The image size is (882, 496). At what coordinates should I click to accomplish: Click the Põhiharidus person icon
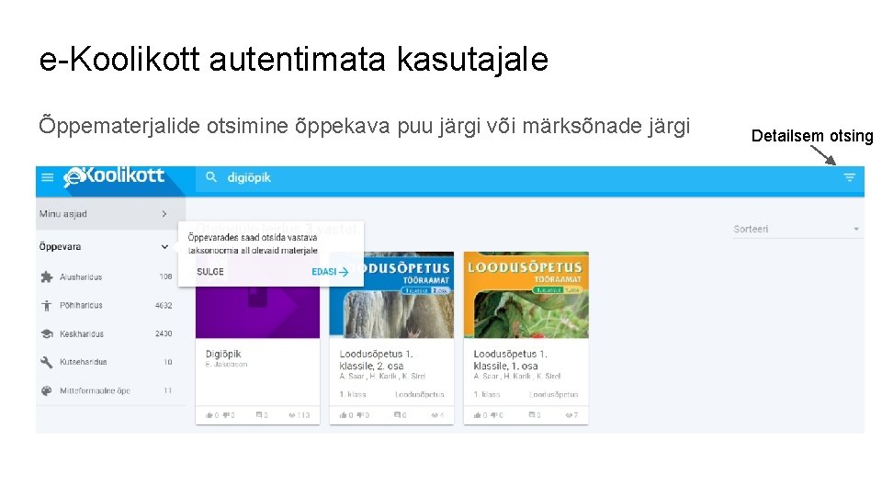[x=47, y=305]
